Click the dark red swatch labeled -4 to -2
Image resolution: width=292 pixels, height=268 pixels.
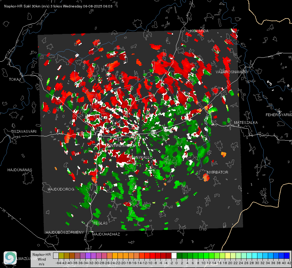(169, 256)
